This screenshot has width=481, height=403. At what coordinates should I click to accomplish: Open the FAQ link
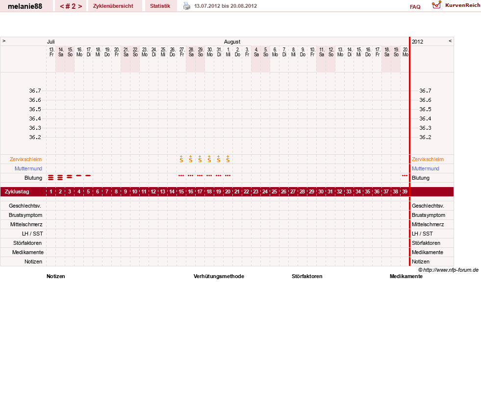click(x=415, y=7)
